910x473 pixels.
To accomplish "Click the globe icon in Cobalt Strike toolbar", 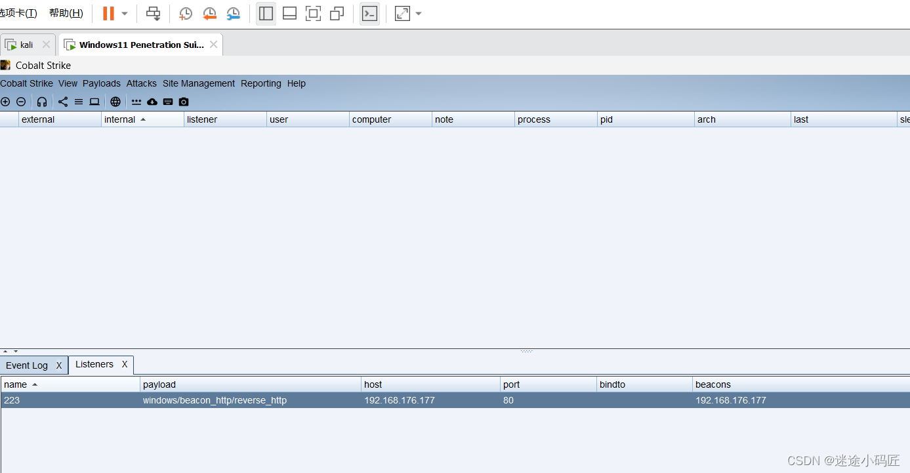I will [x=115, y=102].
